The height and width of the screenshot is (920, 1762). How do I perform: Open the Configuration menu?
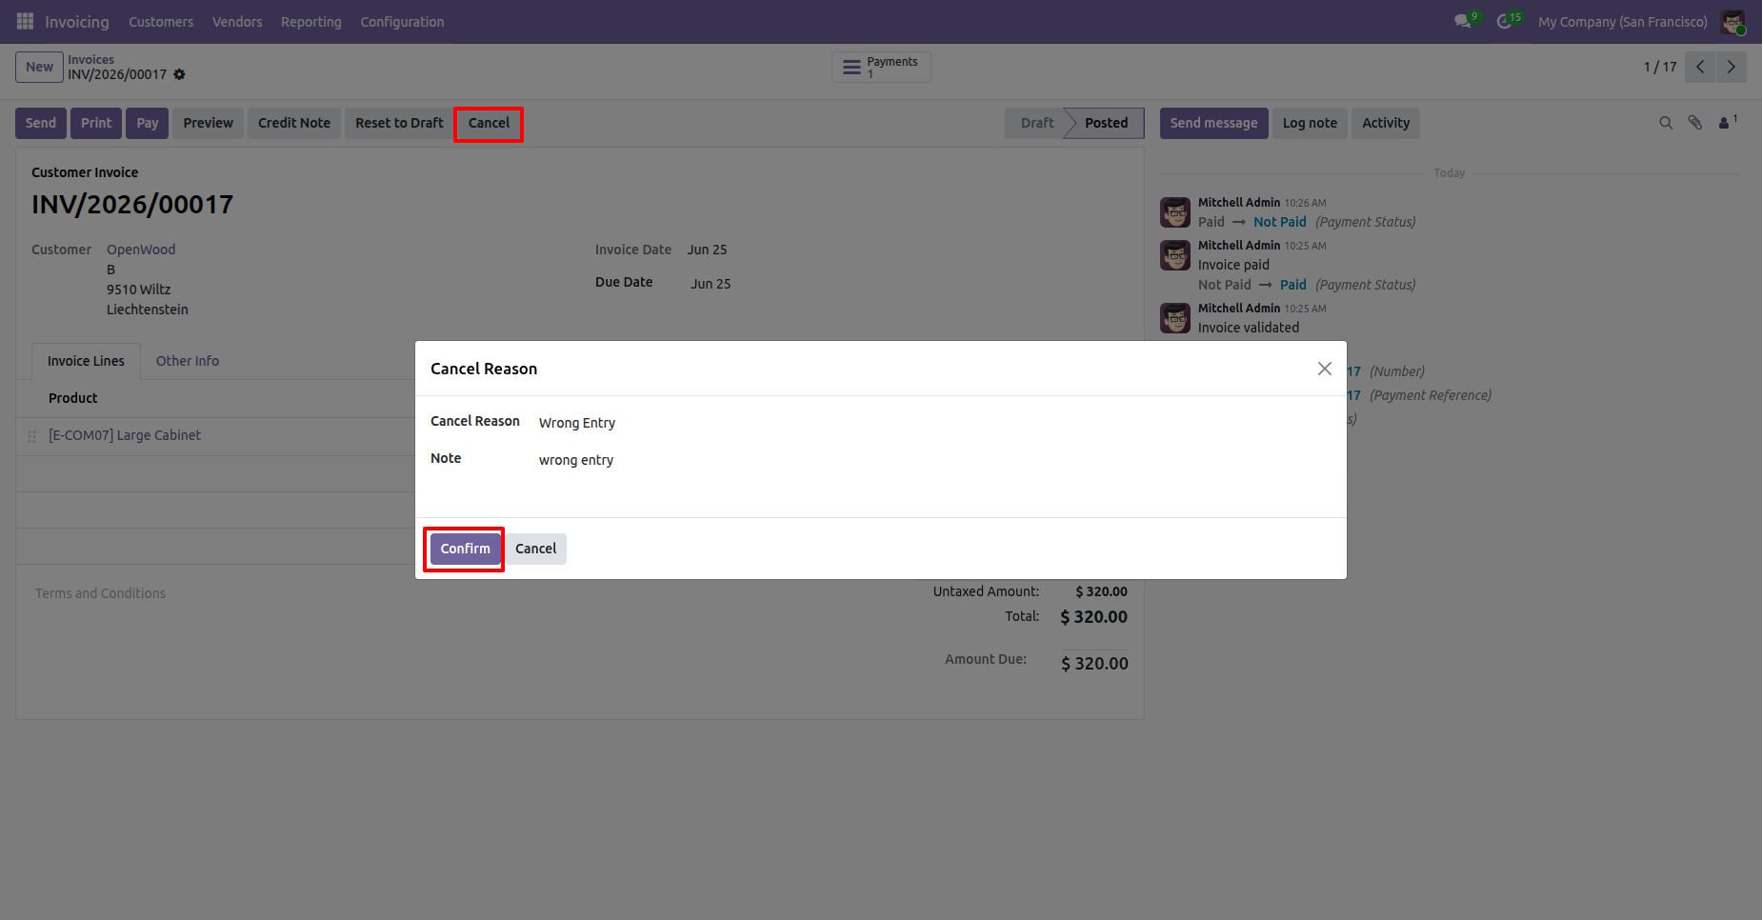click(402, 22)
